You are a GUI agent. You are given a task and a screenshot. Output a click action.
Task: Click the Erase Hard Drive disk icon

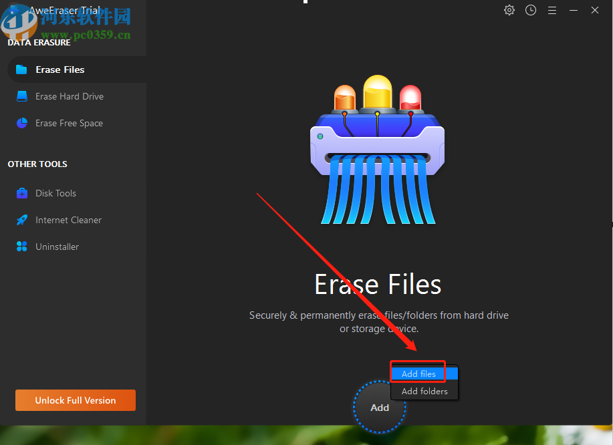coord(22,96)
